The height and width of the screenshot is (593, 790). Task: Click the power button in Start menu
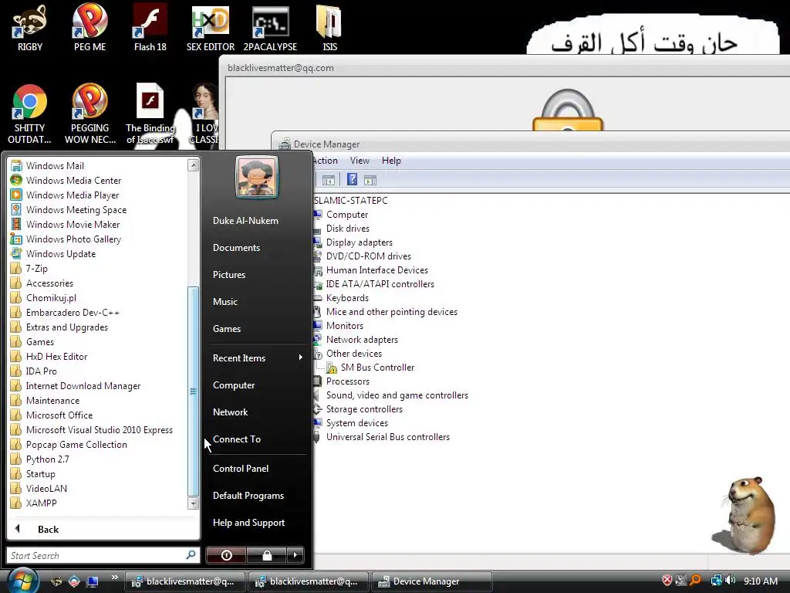226,555
